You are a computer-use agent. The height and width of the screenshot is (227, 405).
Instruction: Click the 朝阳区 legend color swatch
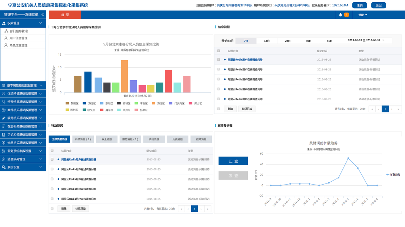[67, 103]
